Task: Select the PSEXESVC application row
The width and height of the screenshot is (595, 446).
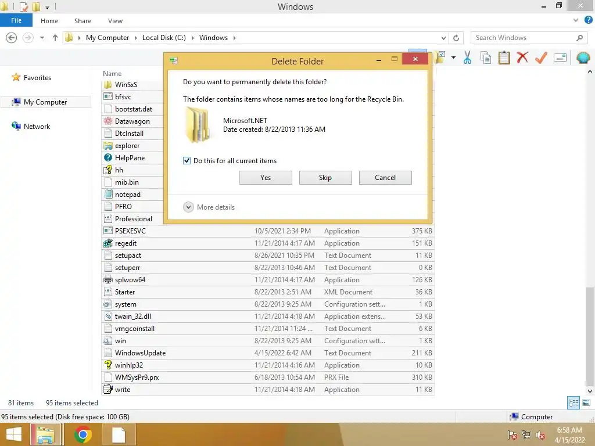Action: [268, 231]
